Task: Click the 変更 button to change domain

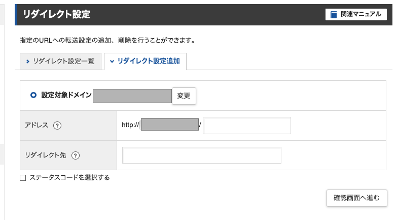Action: click(x=184, y=96)
